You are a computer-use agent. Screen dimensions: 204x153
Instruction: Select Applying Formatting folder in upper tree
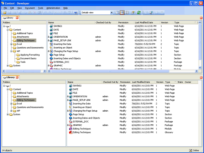click(x=30, y=55)
